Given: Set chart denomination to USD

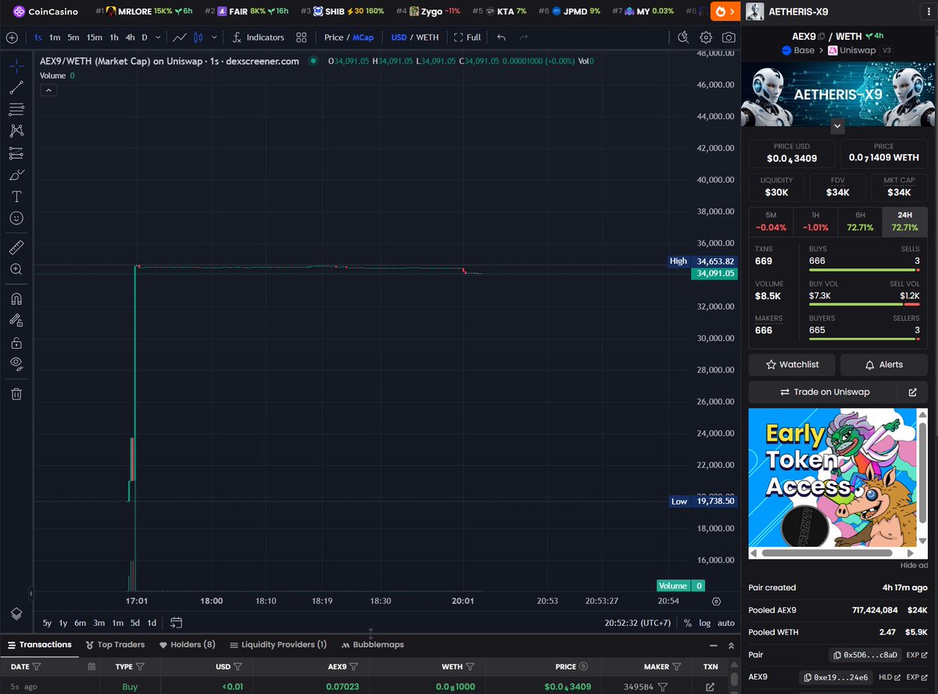Looking at the screenshot, I should pos(399,38).
